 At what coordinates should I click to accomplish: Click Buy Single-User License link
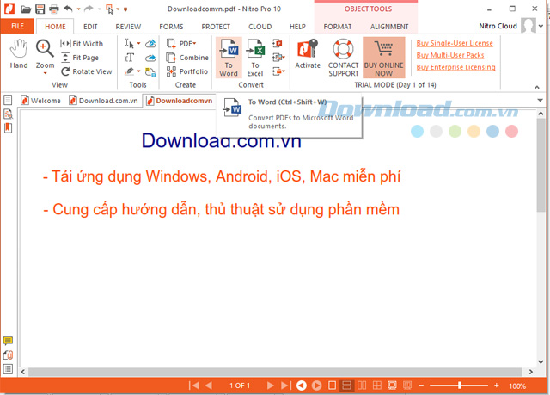pos(455,43)
